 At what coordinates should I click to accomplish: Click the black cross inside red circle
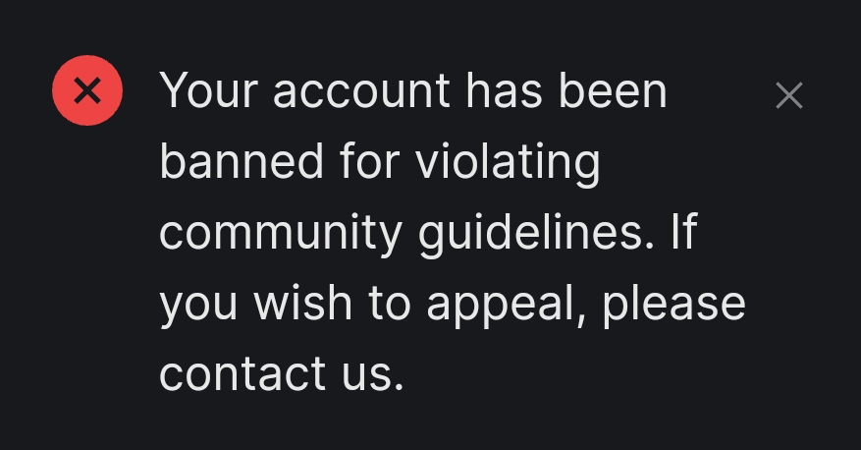[87, 90]
